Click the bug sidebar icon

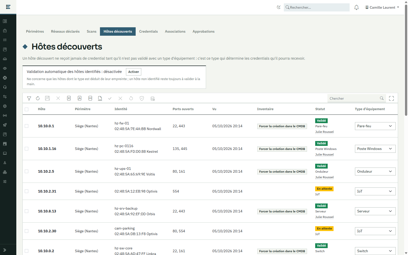click(x=5, y=106)
